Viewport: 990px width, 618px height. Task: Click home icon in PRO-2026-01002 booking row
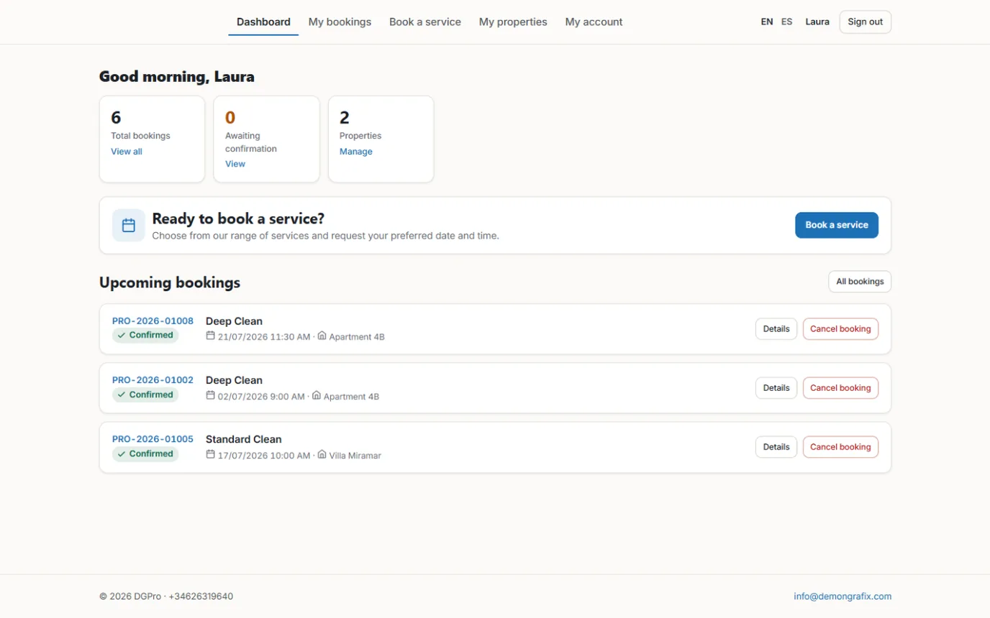317,395
